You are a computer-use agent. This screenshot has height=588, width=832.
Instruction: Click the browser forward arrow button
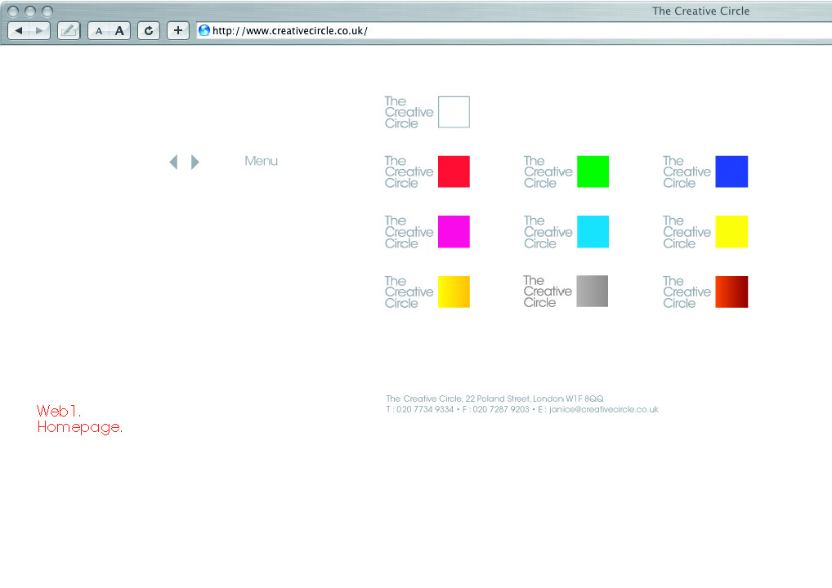(39, 31)
